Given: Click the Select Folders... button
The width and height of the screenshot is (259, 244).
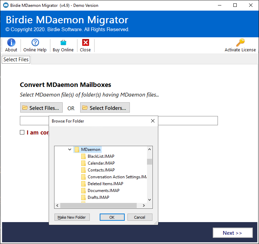Looking at the screenshot, I should [x=105, y=107].
